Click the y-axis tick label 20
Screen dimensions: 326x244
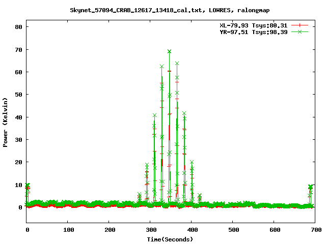[x=18, y=162]
